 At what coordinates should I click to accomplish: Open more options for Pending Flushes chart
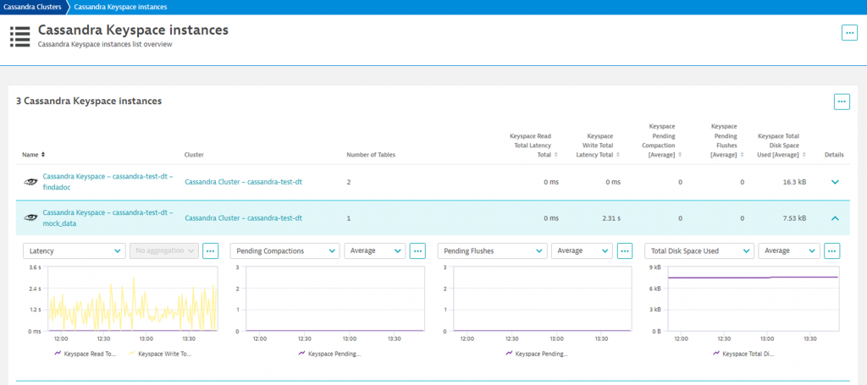point(624,250)
